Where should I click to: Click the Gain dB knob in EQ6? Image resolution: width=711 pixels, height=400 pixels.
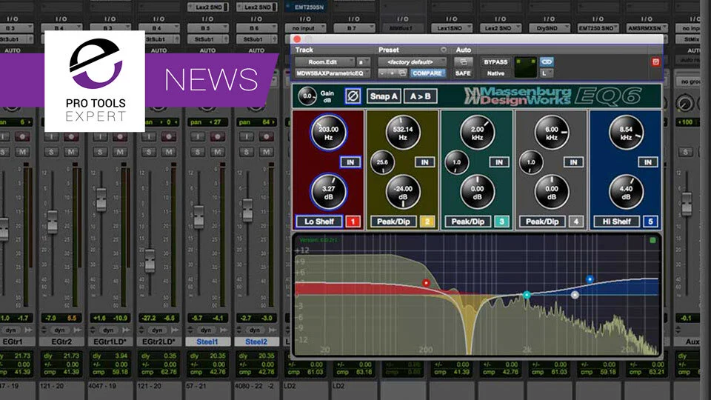click(x=307, y=96)
